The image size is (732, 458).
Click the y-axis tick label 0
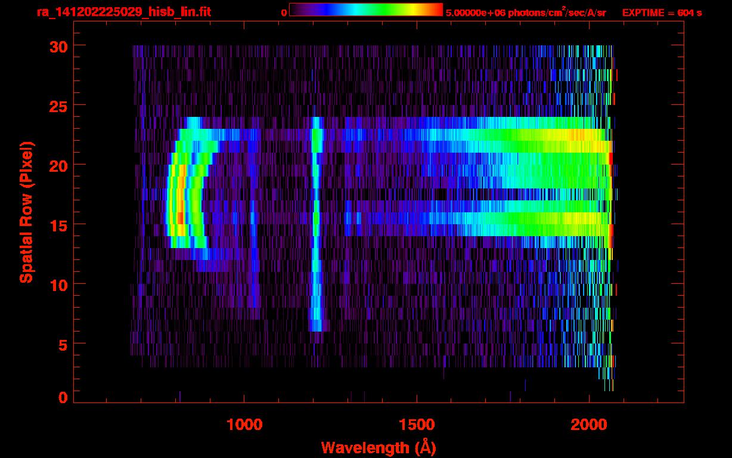coord(63,397)
